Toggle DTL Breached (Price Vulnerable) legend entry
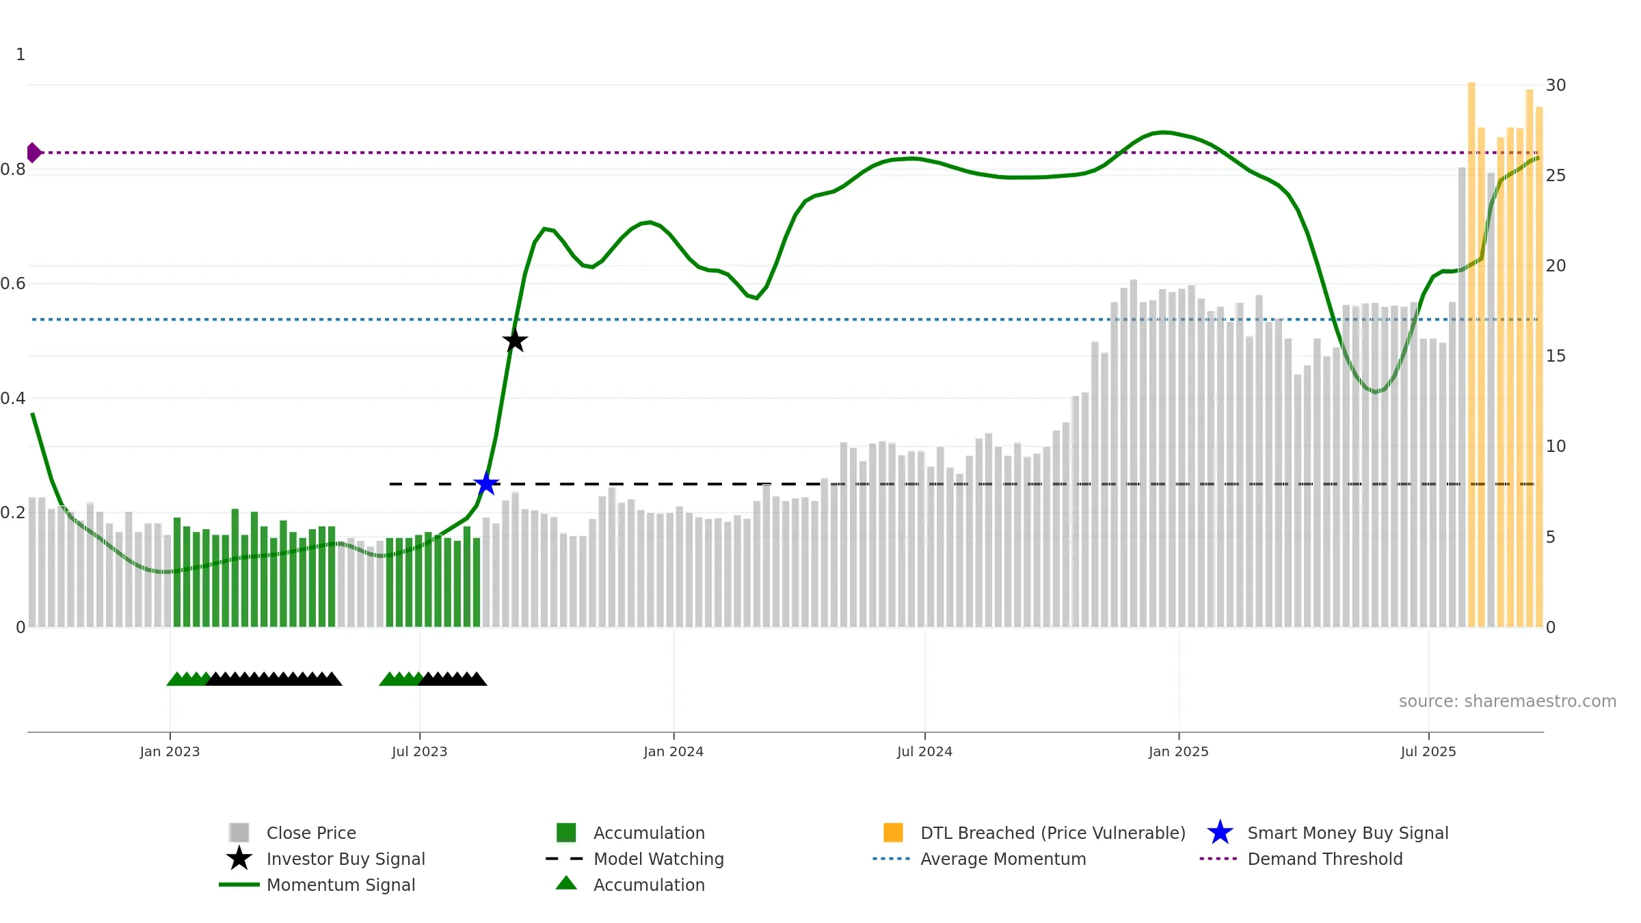 (x=1035, y=833)
